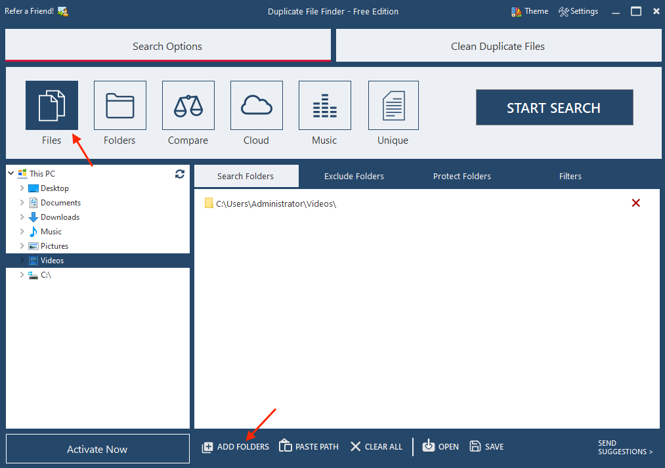Expand the Downloads folder node

coord(22,217)
